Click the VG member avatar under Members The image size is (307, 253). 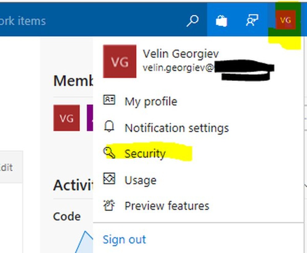(66, 118)
